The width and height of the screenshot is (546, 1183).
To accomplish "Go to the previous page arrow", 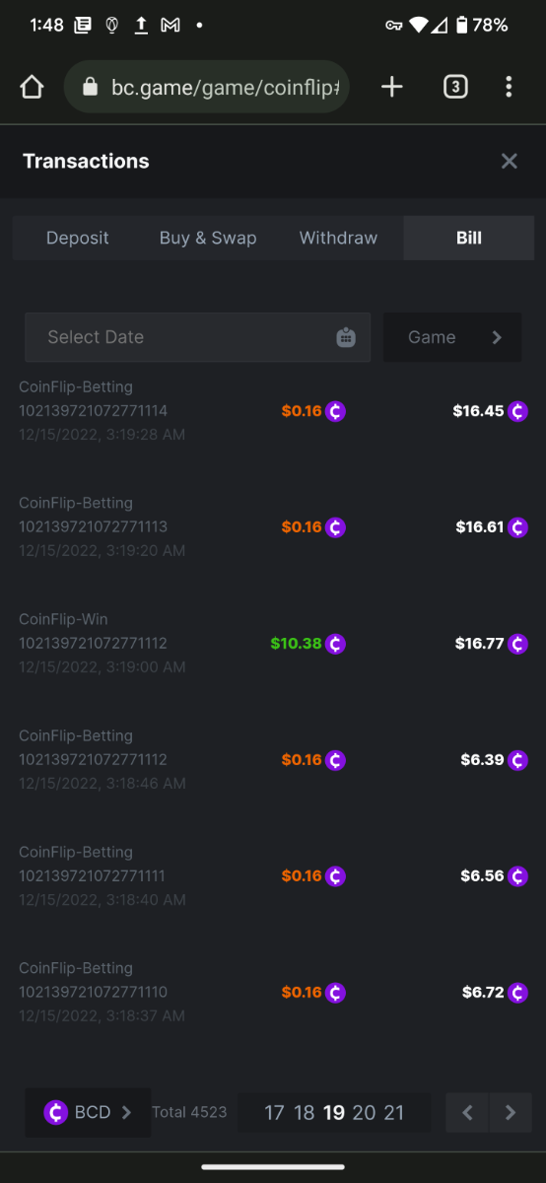I will tap(467, 1112).
